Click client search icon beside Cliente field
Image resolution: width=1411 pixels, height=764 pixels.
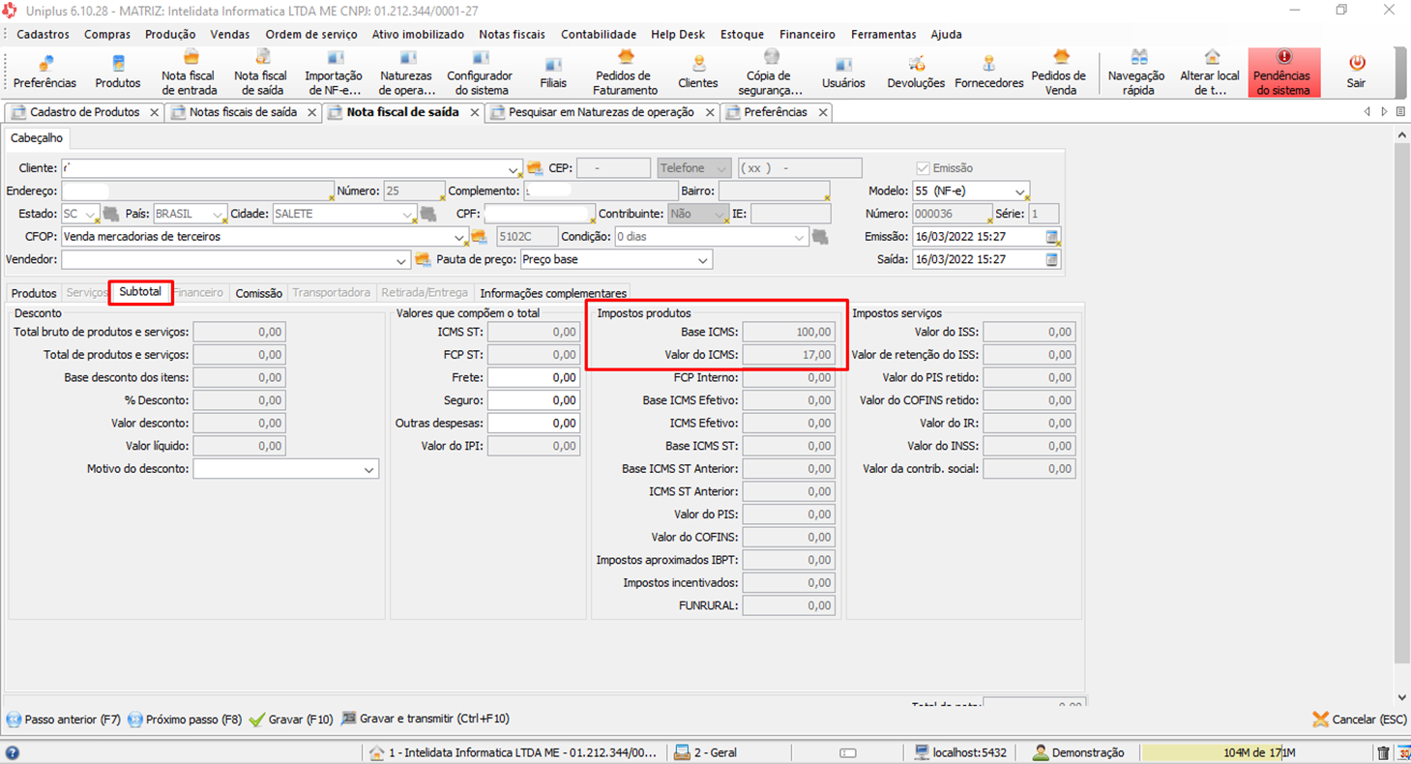tap(535, 168)
